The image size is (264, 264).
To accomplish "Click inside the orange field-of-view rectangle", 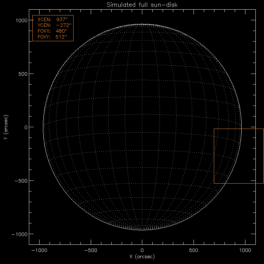I will click(239, 156).
